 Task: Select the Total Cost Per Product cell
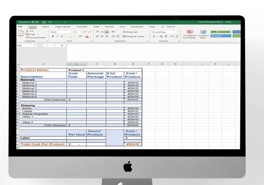point(43,144)
